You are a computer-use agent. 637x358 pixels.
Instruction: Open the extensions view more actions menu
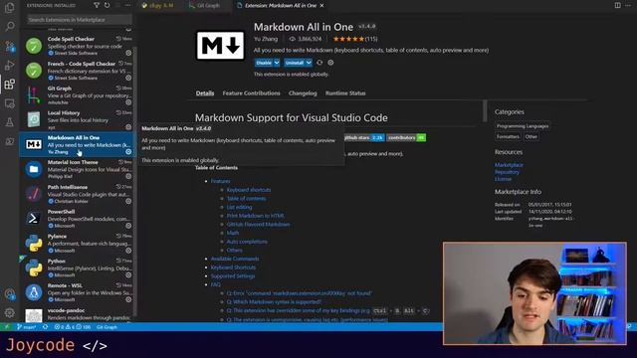(x=128, y=5)
